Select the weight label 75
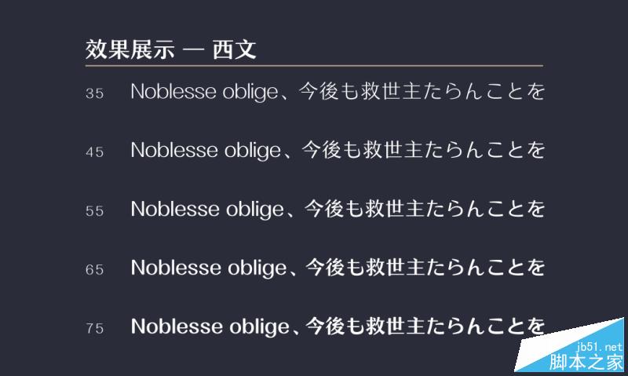 click(94, 329)
